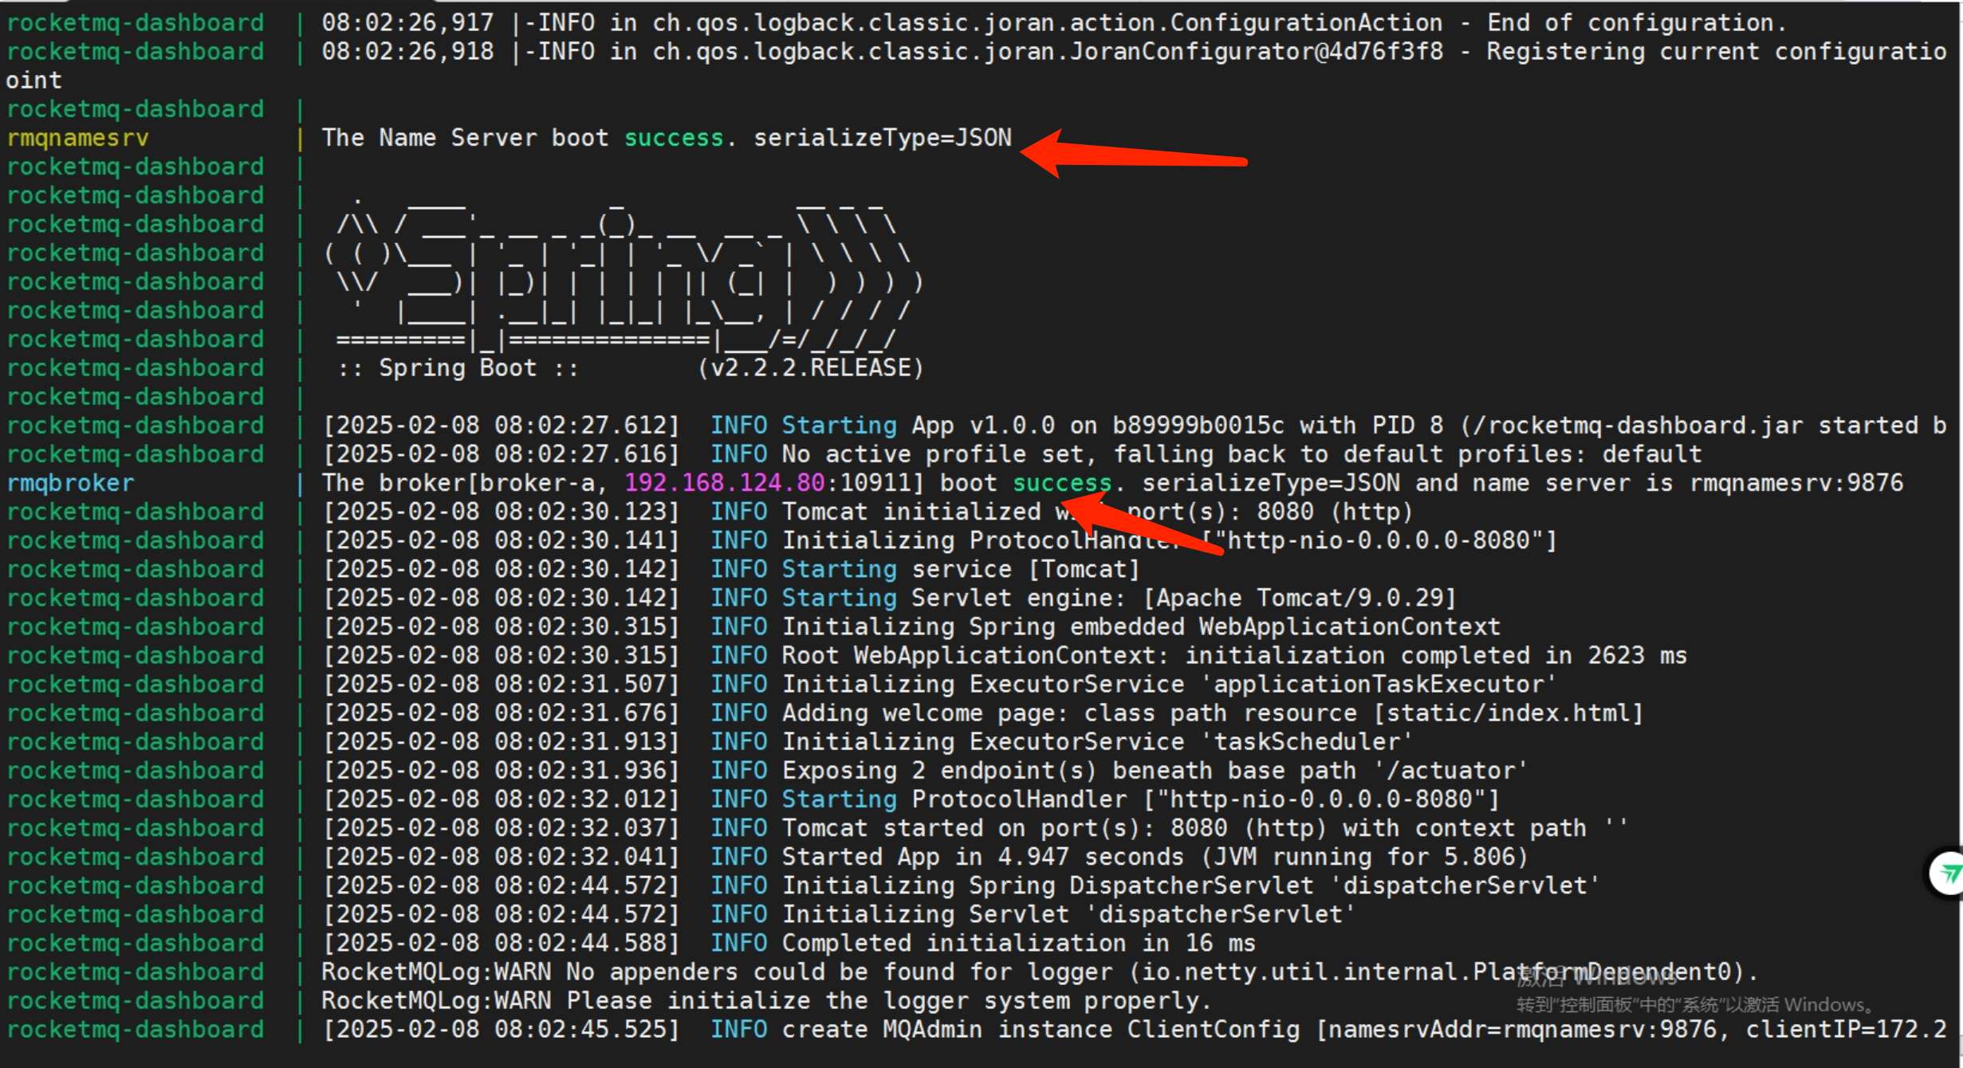1963x1068 pixels.
Task: Click 'Tomcat initialized' log message
Action: [x=911, y=512]
